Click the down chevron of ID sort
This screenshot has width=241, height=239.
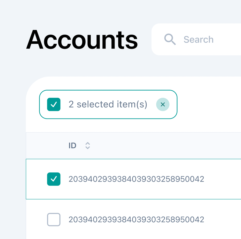tap(88, 148)
